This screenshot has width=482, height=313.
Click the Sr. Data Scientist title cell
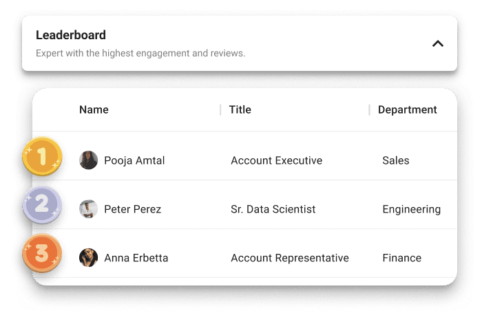(273, 209)
